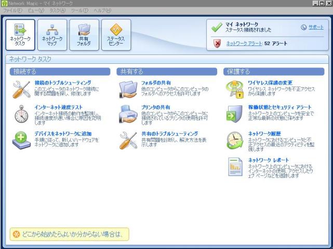Image resolution: width=333 pixels, height=249 pixels.
Task: Open the タスク menu
Action: (x=58, y=10)
